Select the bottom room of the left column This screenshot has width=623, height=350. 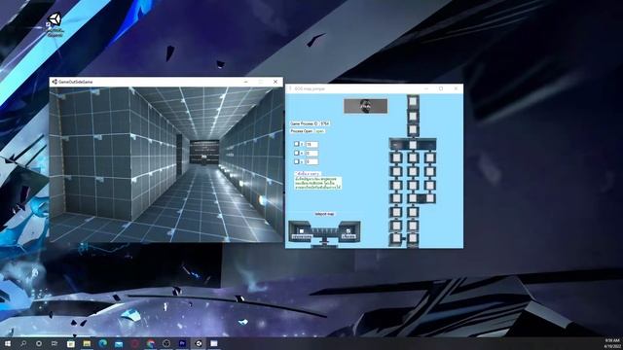pyautogui.click(x=396, y=238)
